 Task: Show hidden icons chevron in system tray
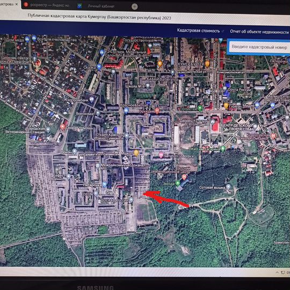(277, 272)
